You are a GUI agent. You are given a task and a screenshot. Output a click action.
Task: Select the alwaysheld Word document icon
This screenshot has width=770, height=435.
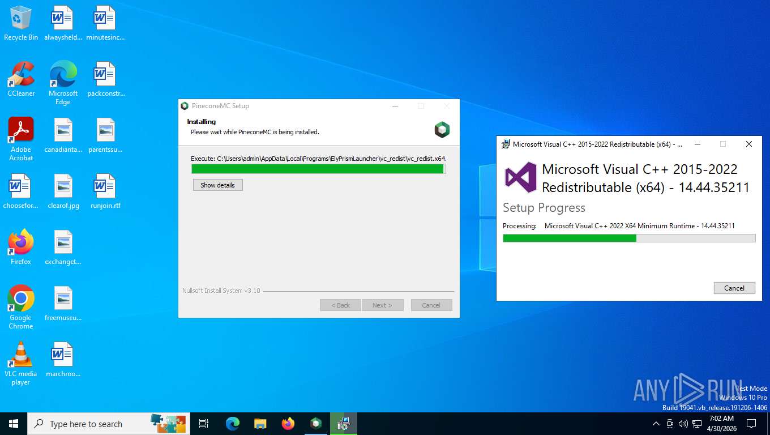pos(63,23)
